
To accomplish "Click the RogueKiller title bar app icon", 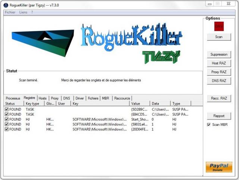I will [6, 5].
